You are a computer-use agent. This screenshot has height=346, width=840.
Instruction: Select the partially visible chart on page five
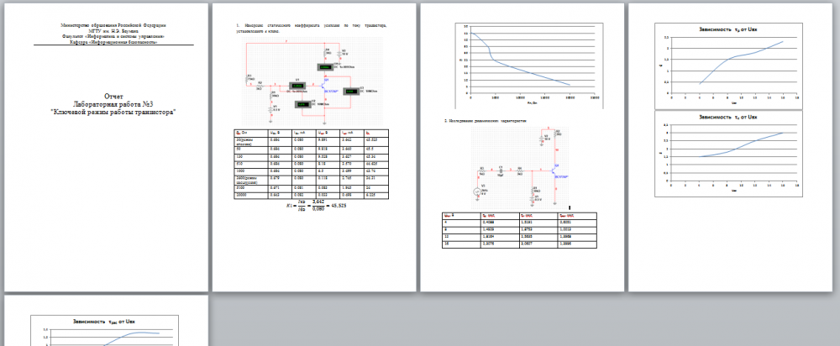coord(105,331)
